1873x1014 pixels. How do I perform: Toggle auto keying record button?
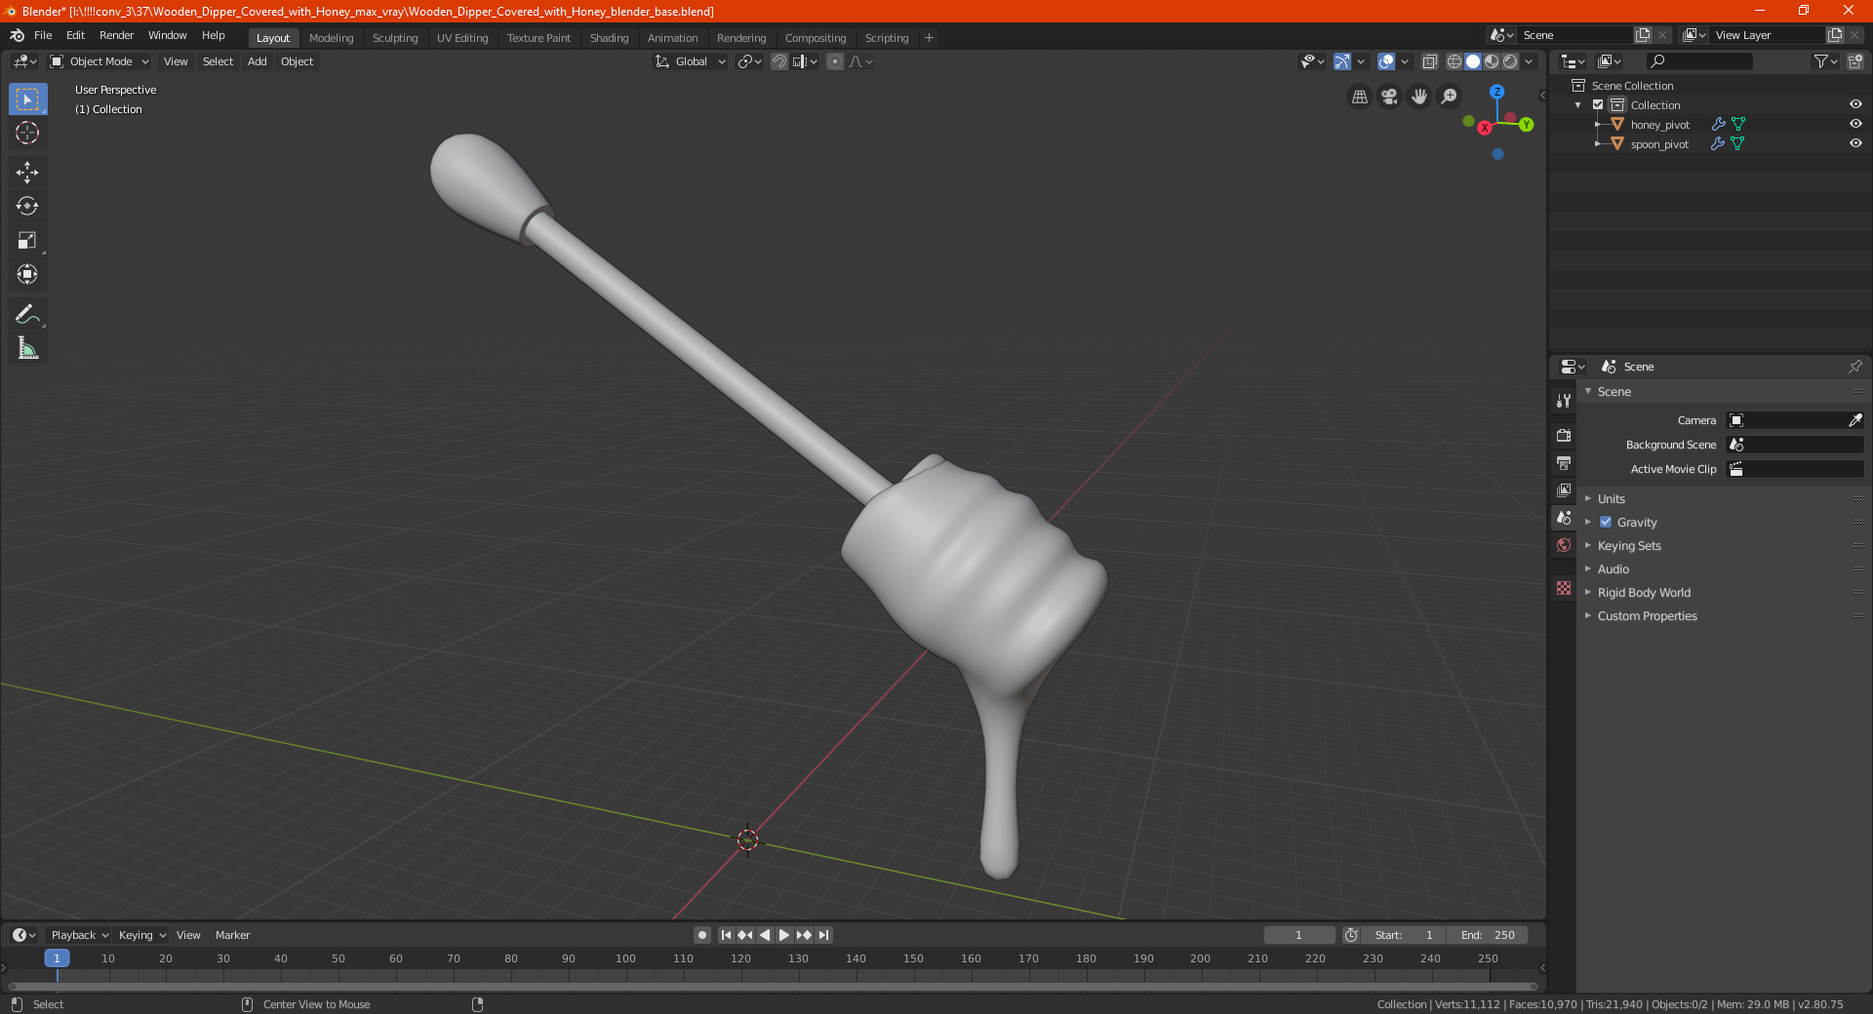(701, 935)
